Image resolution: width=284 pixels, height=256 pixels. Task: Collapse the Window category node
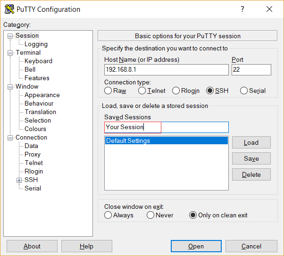10,87
